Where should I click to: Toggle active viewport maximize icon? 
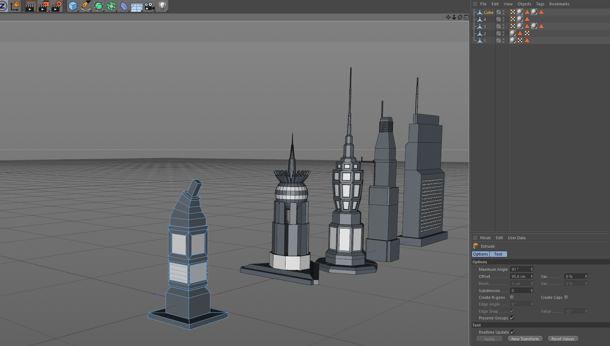(466, 17)
